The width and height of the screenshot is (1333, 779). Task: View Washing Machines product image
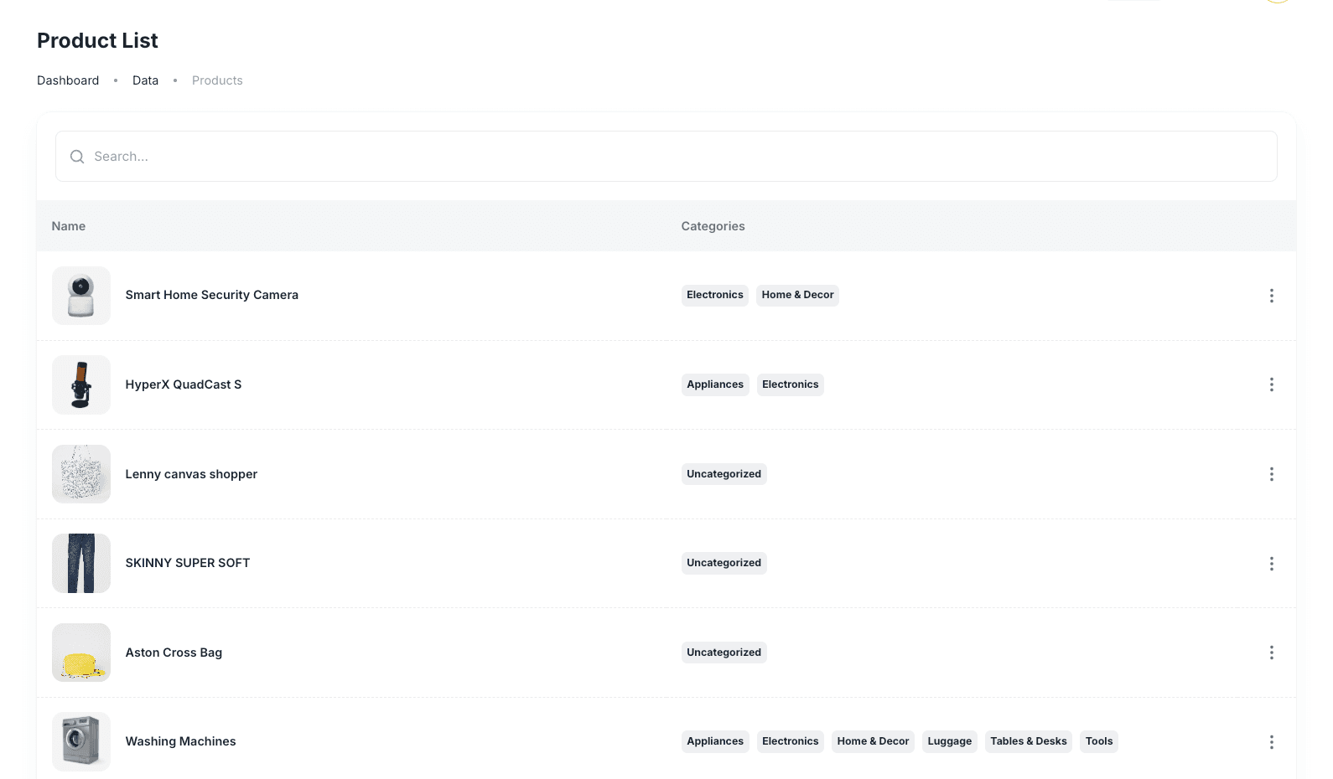tap(81, 741)
